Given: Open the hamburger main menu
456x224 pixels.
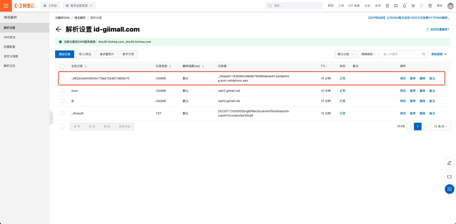Looking at the screenshot, I should (x=6, y=6).
